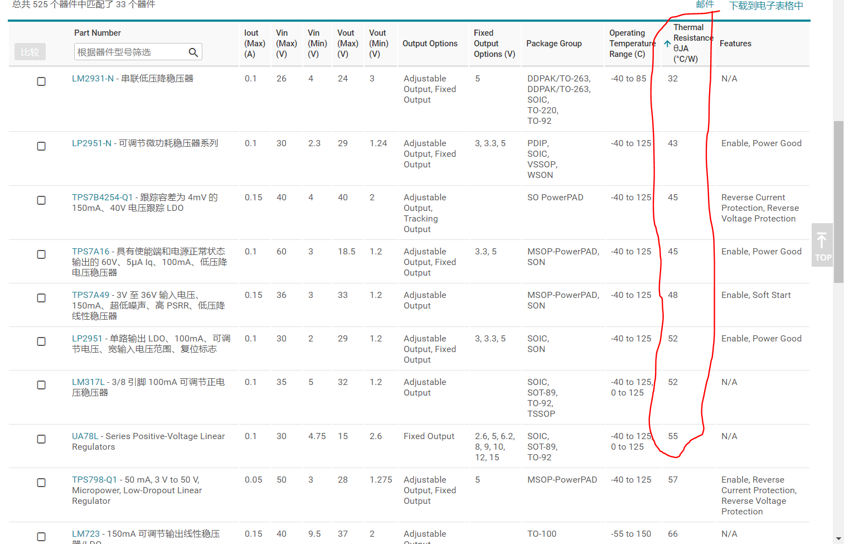Open the TPS7A16 part link
The width and height of the screenshot is (844, 544).
pyautogui.click(x=91, y=252)
